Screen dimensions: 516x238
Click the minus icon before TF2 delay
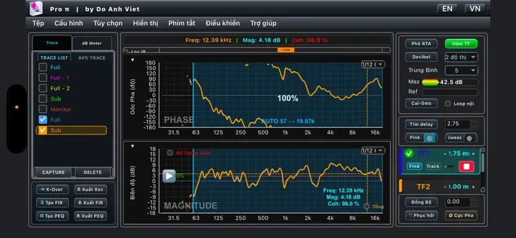(x=445, y=187)
